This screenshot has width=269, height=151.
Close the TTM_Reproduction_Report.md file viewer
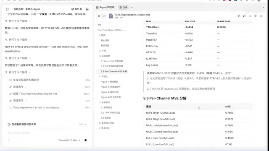(261, 16)
